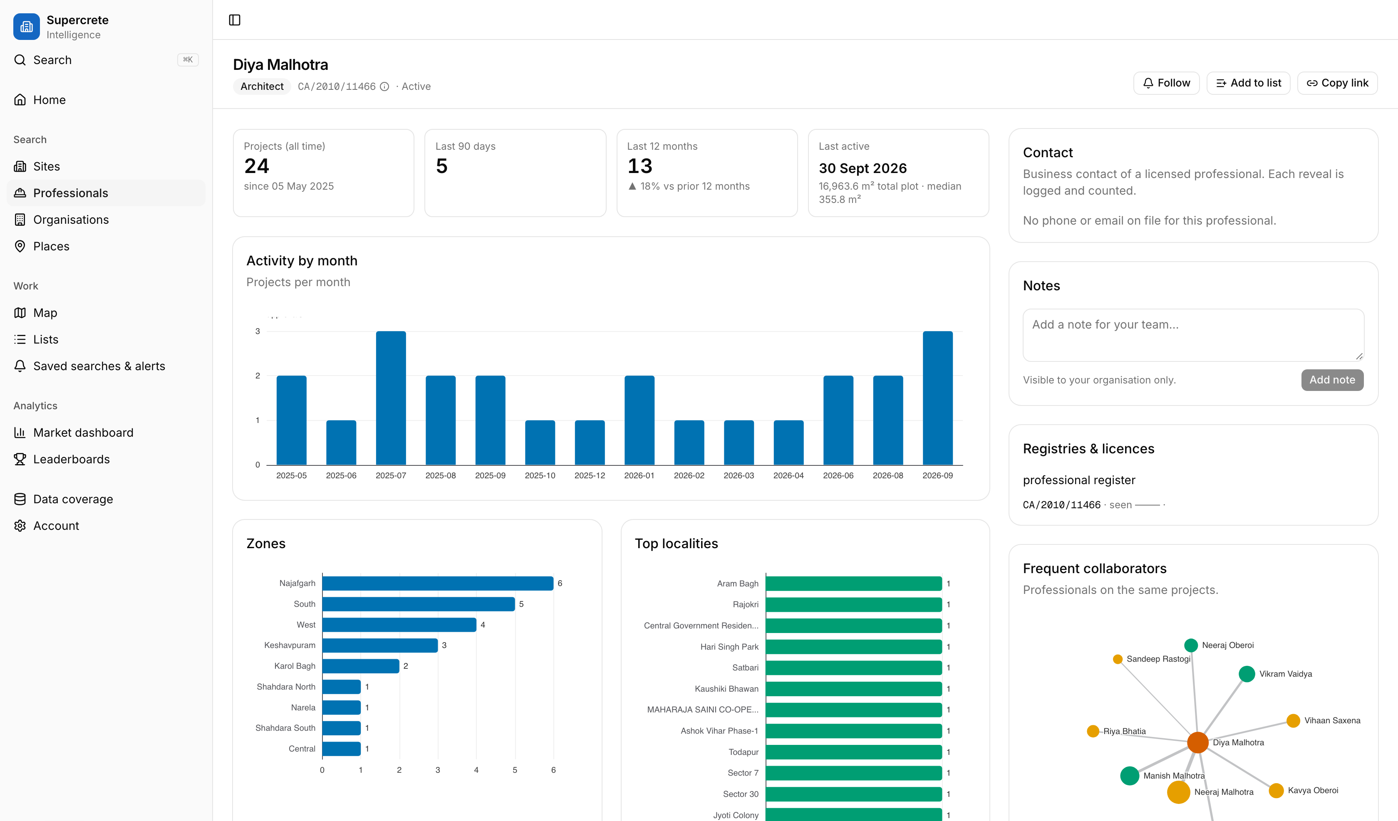The height and width of the screenshot is (821, 1398).
Task: Click the Sandeep Rastogi collaborator node
Action: 1118,659
